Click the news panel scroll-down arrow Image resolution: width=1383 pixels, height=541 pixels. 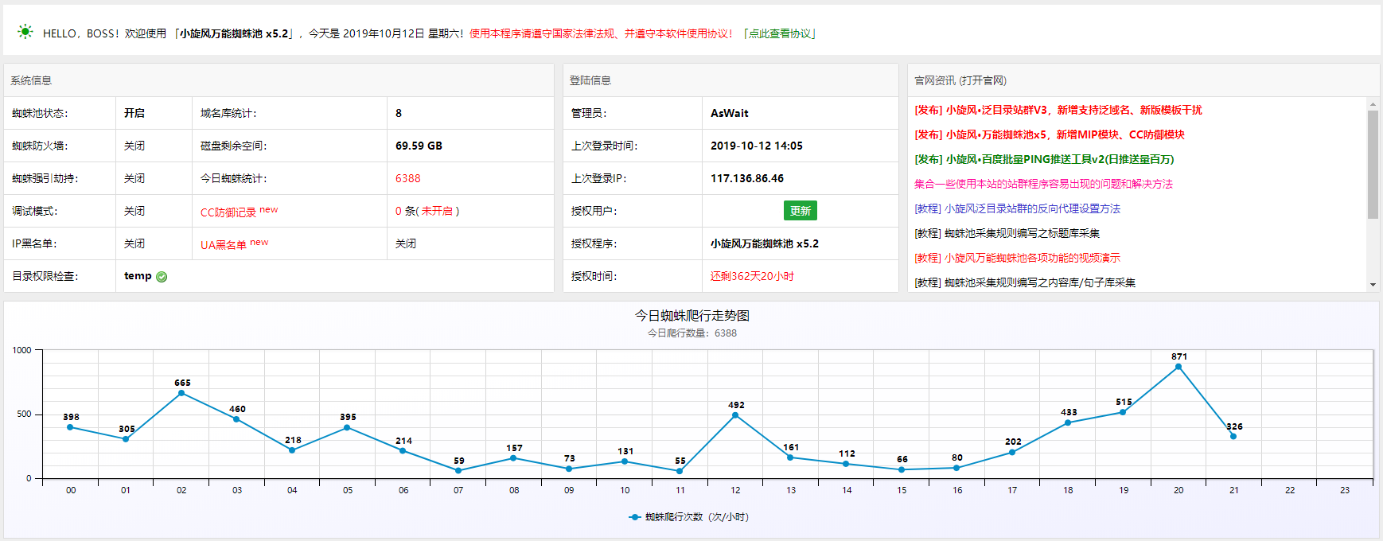1373,284
